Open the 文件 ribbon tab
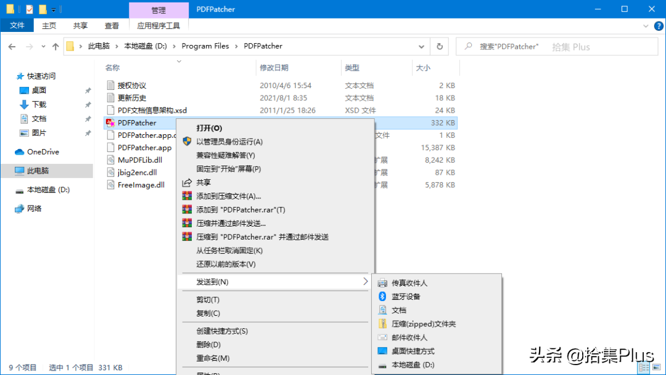 17,25
